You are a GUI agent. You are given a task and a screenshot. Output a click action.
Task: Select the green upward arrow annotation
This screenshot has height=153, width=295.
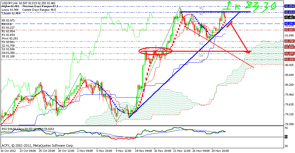coord(229,5)
